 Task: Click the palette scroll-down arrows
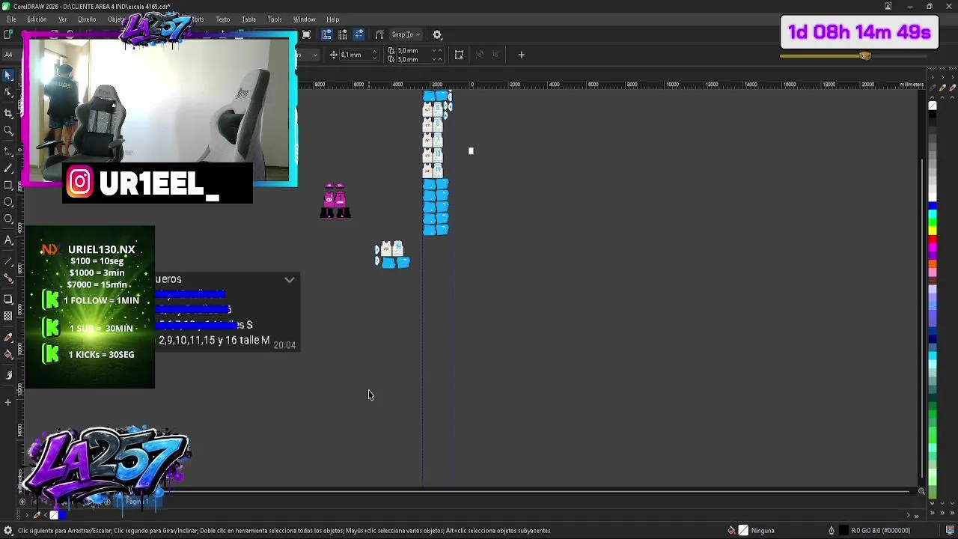pyautogui.click(x=933, y=504)
